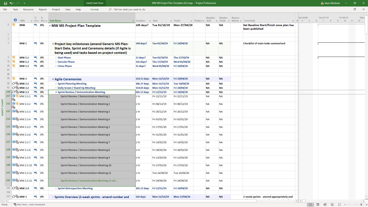Select the Gantt Chart view icon in status bar

(x=310, y=204)
